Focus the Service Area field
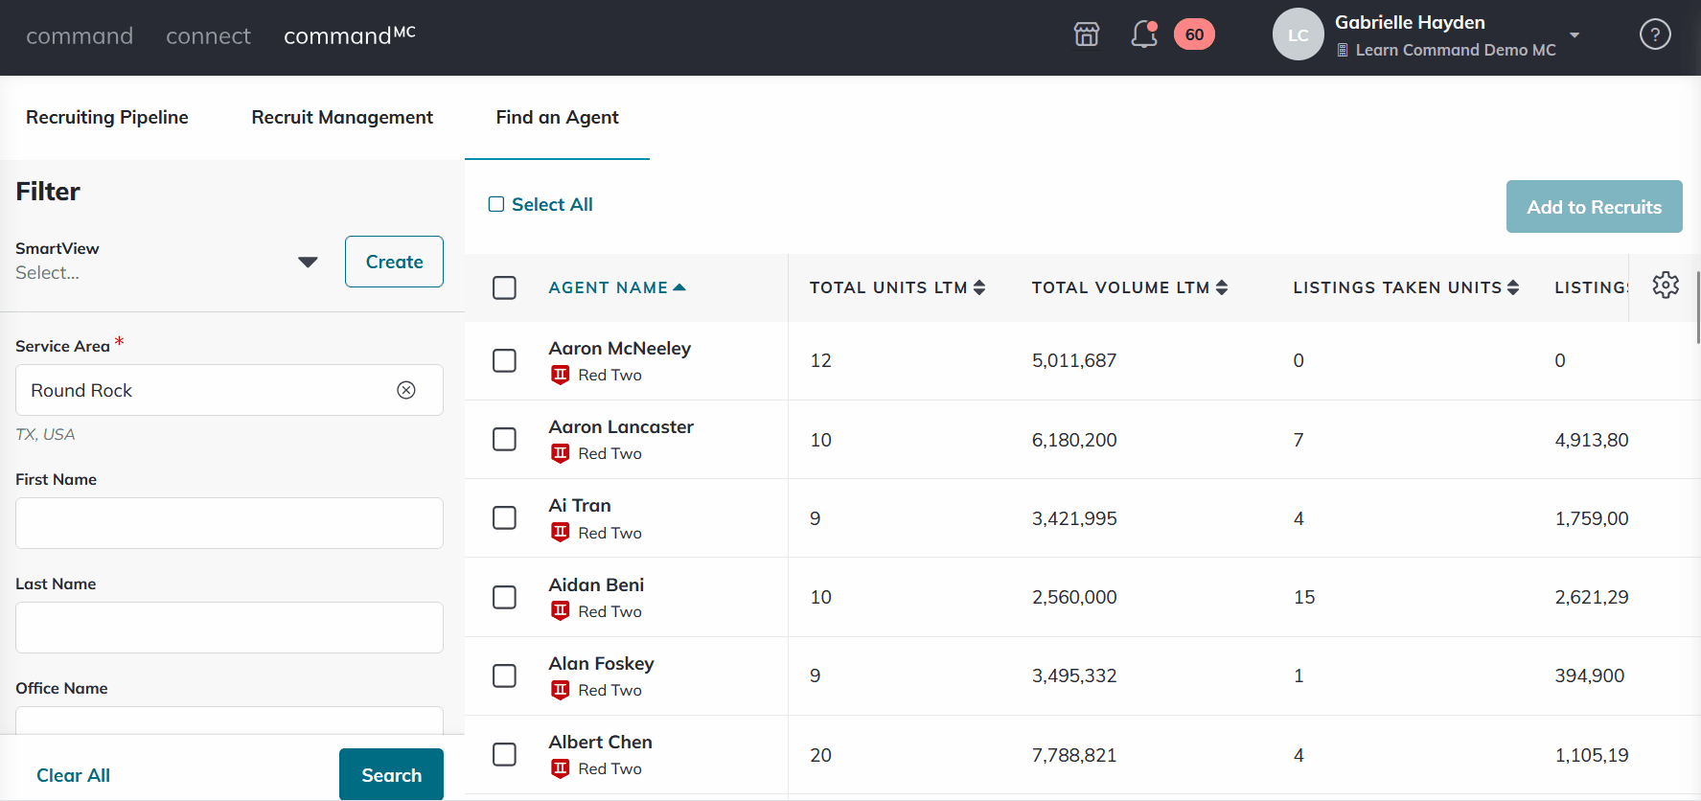The height and width of the screenshot is (801, 1701). 229,390
